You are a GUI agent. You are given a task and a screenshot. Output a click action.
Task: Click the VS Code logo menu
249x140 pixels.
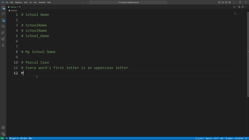(x=2, y=2)
